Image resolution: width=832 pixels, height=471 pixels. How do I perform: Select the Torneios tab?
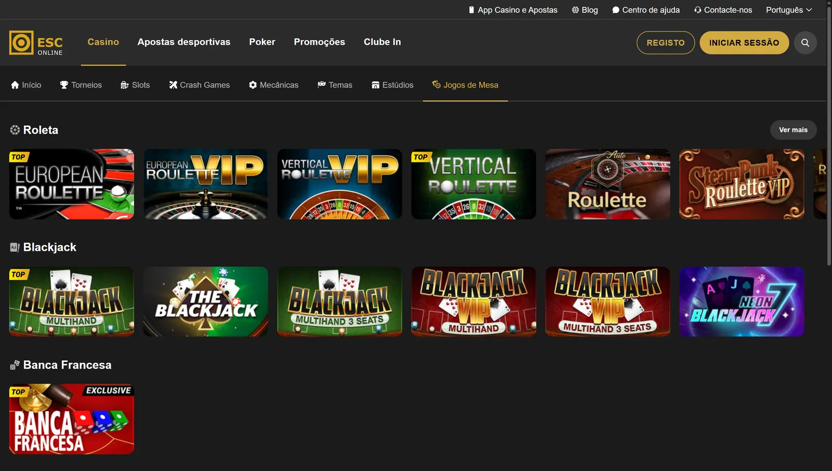pyautogui.click(x=81, y=85)
